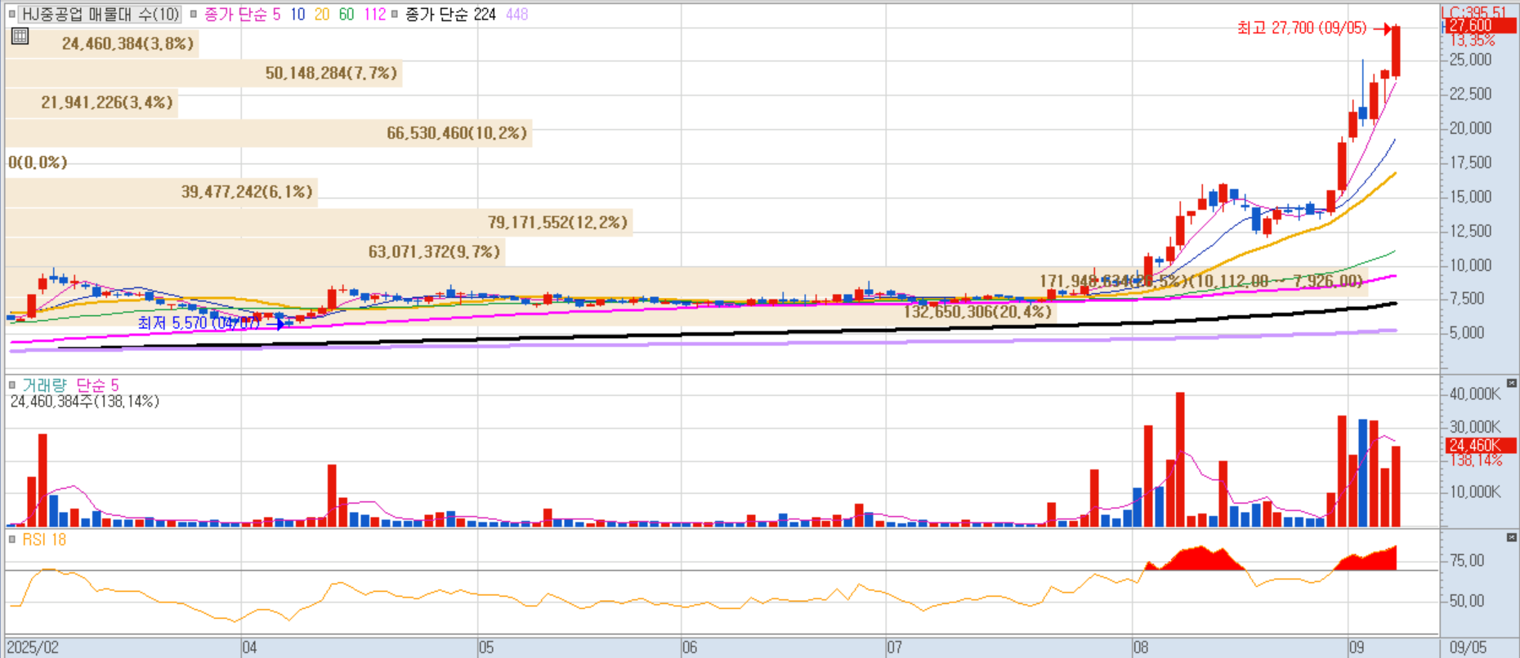Image resolution: width=1520 pixels, height=658 pixels.
Task: Click the 13.35% change rate label
Action: 1473,41
